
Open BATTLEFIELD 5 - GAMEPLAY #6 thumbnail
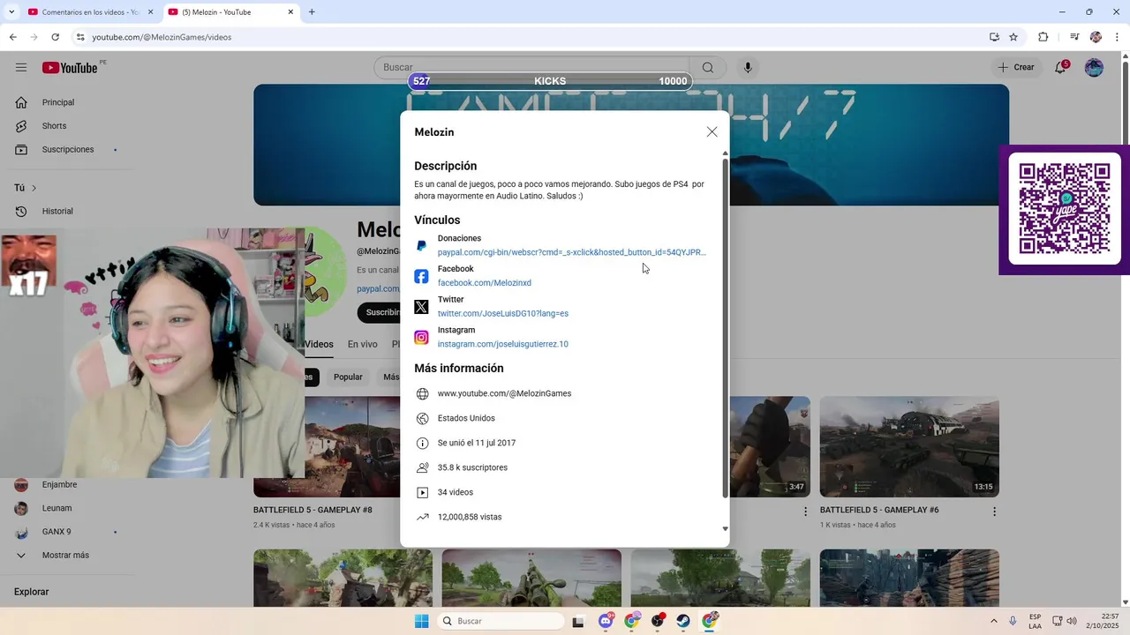[x=909, y=446]
